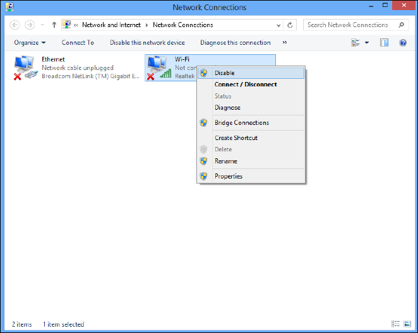Click the Back navigation arrow
Screen dimensions: 418x333
click(x=15, y=25)
